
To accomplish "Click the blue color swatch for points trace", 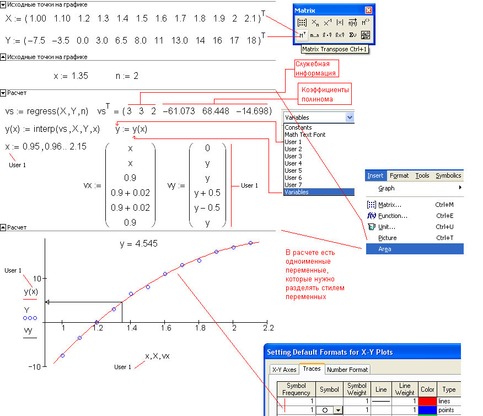I will coord(427,410).
